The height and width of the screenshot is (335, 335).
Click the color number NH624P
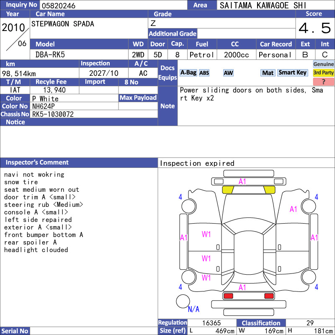[x=44, y=106]
